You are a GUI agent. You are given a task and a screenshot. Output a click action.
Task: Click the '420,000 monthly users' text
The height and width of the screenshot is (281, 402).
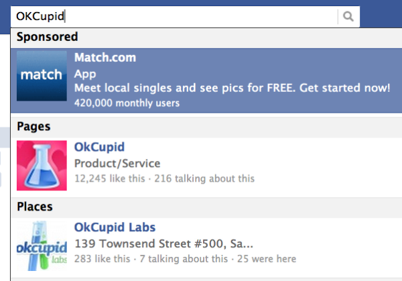[x=127, y=103]
